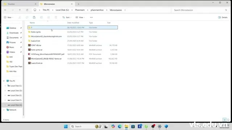Viewport: 232px width, 130px height.
Task: Expand Local Disk (F:) in the sidebar
Action: [5, 100]
